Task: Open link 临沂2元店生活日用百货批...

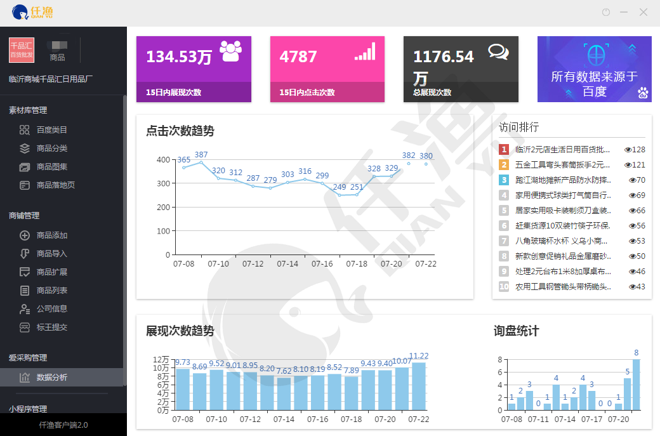Action: [562, 149]
